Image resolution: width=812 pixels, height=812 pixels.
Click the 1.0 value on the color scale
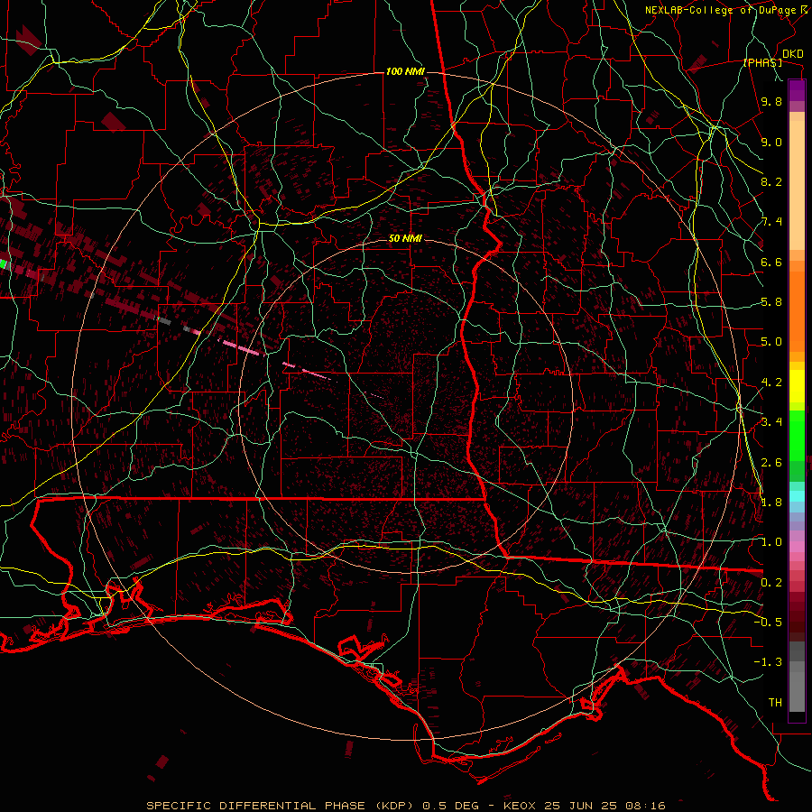(771, 541)
